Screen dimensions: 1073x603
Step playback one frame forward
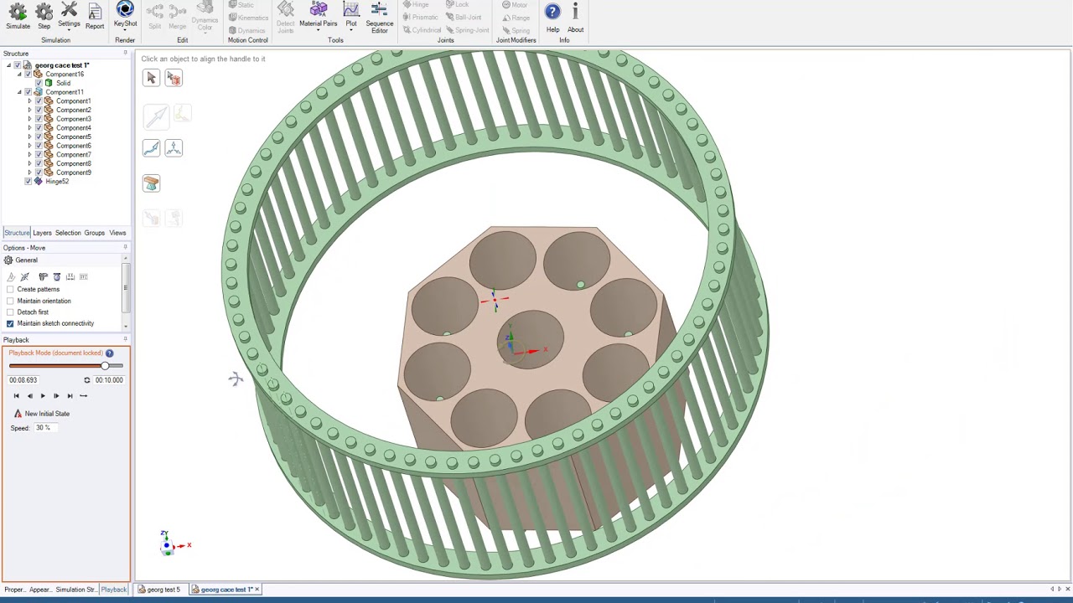(56, 396)
